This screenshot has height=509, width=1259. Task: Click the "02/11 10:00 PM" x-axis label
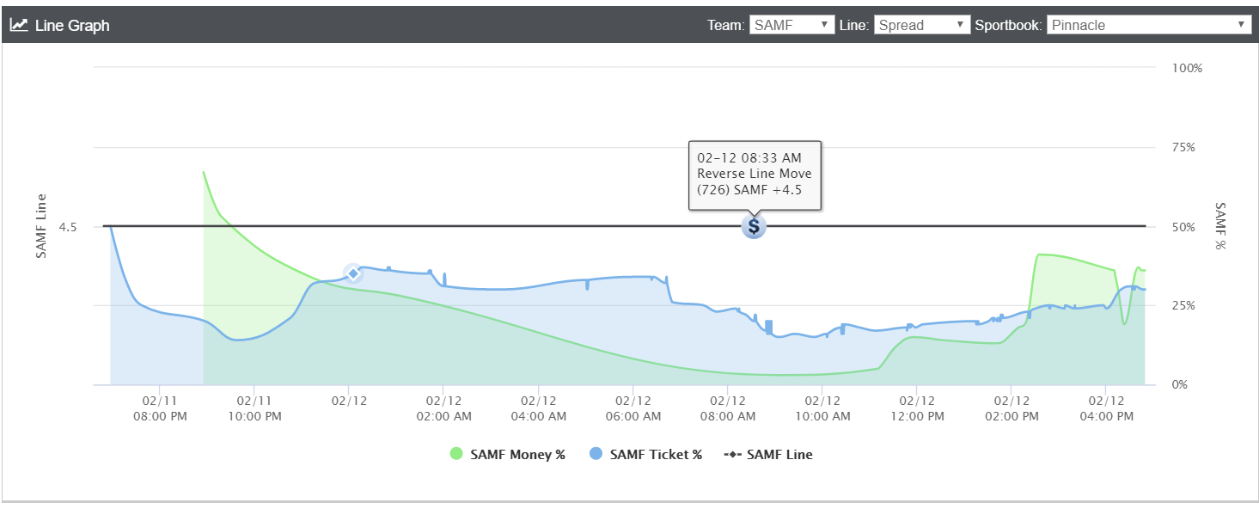pos(254,408)
